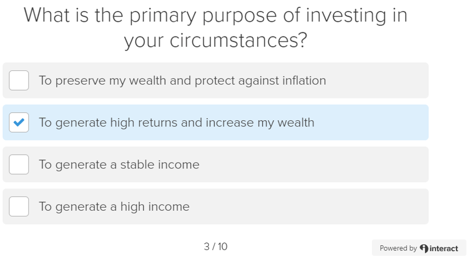This screenshot has height=259, width=468.
Task: Enable the "To generate a high income" checkbox
Action: 19,206
